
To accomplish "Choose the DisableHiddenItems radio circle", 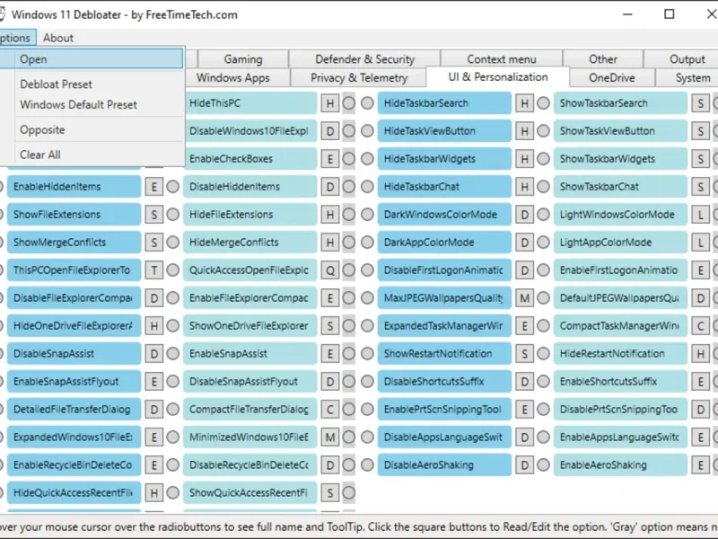I will click(173, 187).
